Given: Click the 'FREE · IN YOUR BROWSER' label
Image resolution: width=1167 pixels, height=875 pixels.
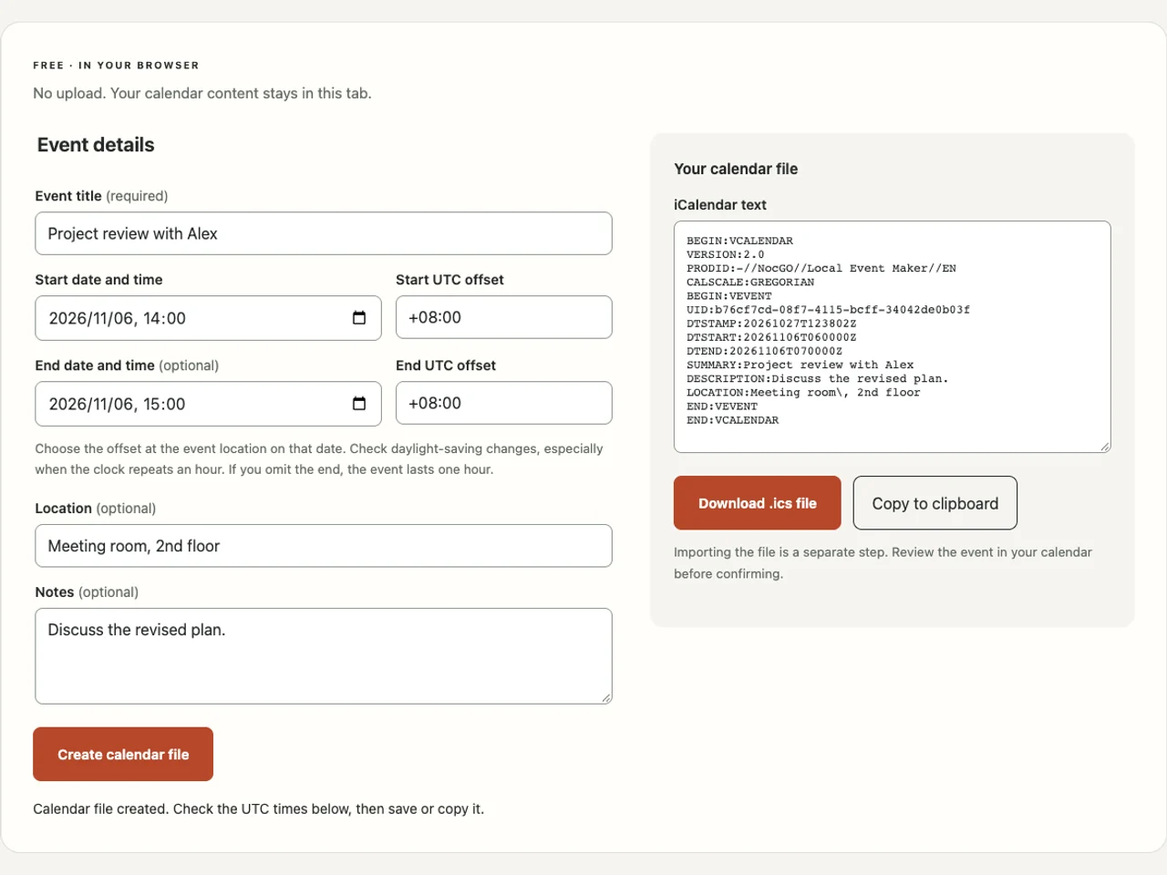Looking at the screenshot, I should coord(116,66).
